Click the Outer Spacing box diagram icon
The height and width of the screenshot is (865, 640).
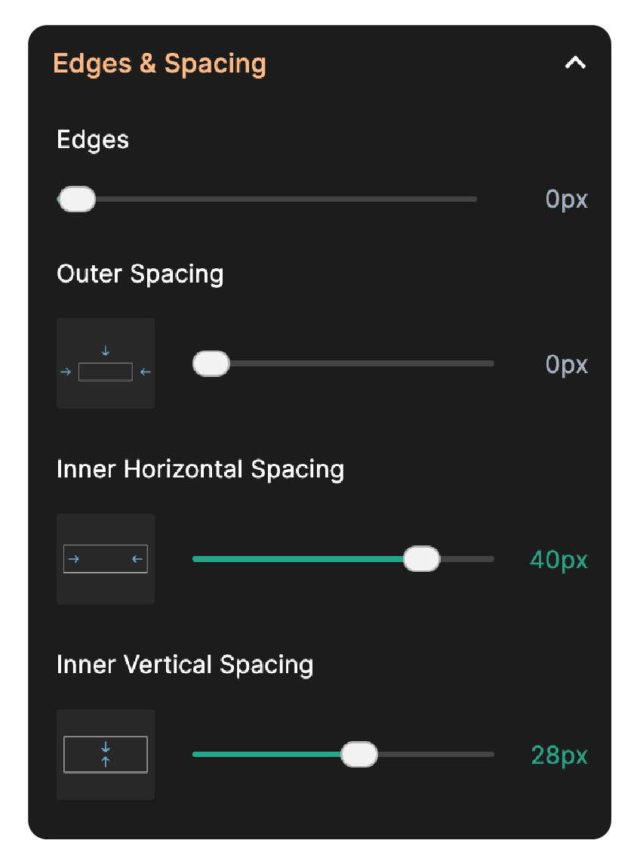pos(105,363)
